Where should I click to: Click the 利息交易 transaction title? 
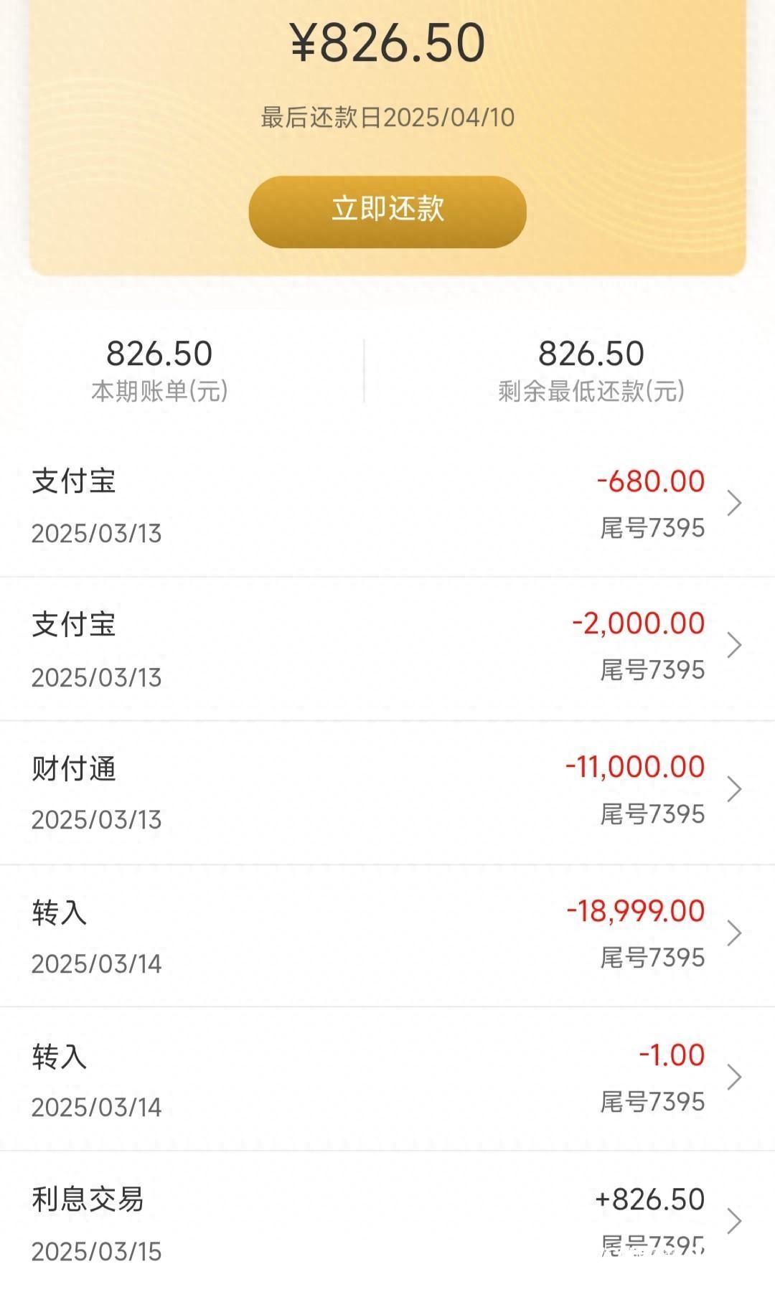click(x=88, y=1199)
